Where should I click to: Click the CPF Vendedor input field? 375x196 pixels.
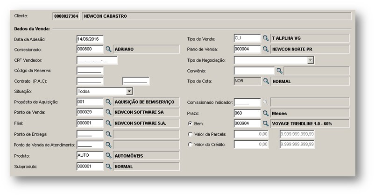pos(97,60)
